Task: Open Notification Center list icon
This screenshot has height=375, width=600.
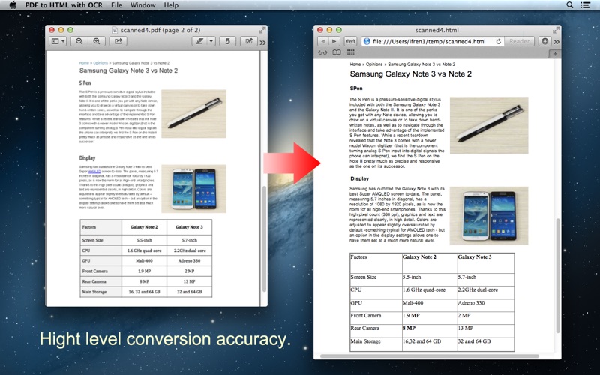Action: (585, 5)
